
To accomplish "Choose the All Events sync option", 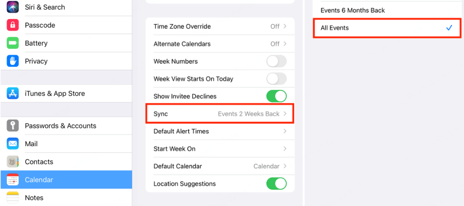I will pyautogui.click(x=387, y=28).
